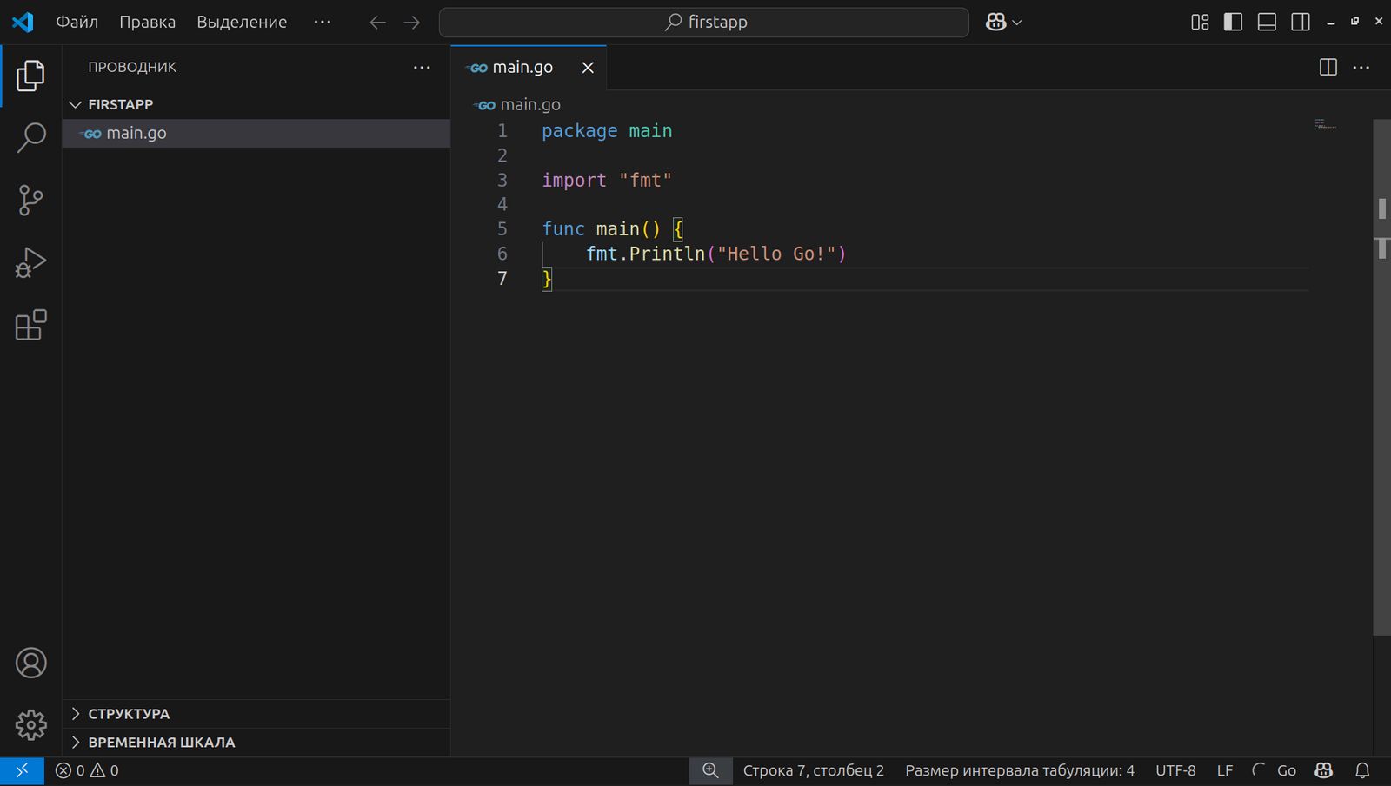Click the UTF-8 encoding in status bar

click(x=1175, y=770)
